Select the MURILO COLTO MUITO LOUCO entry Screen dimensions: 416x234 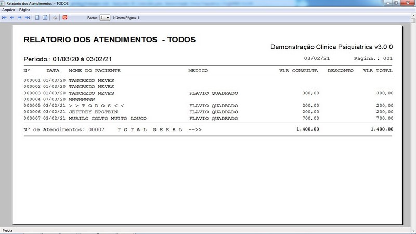pos(108,118)
